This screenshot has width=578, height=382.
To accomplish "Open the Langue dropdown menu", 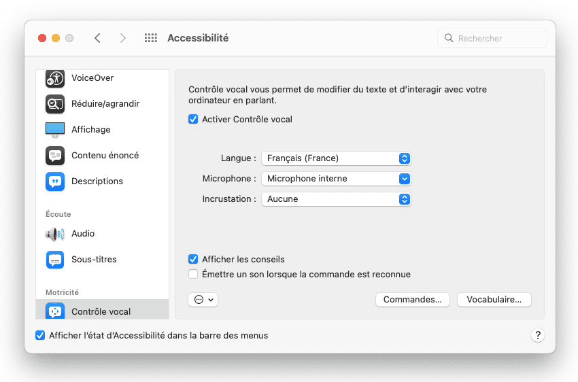I will [x=337, y=158].
